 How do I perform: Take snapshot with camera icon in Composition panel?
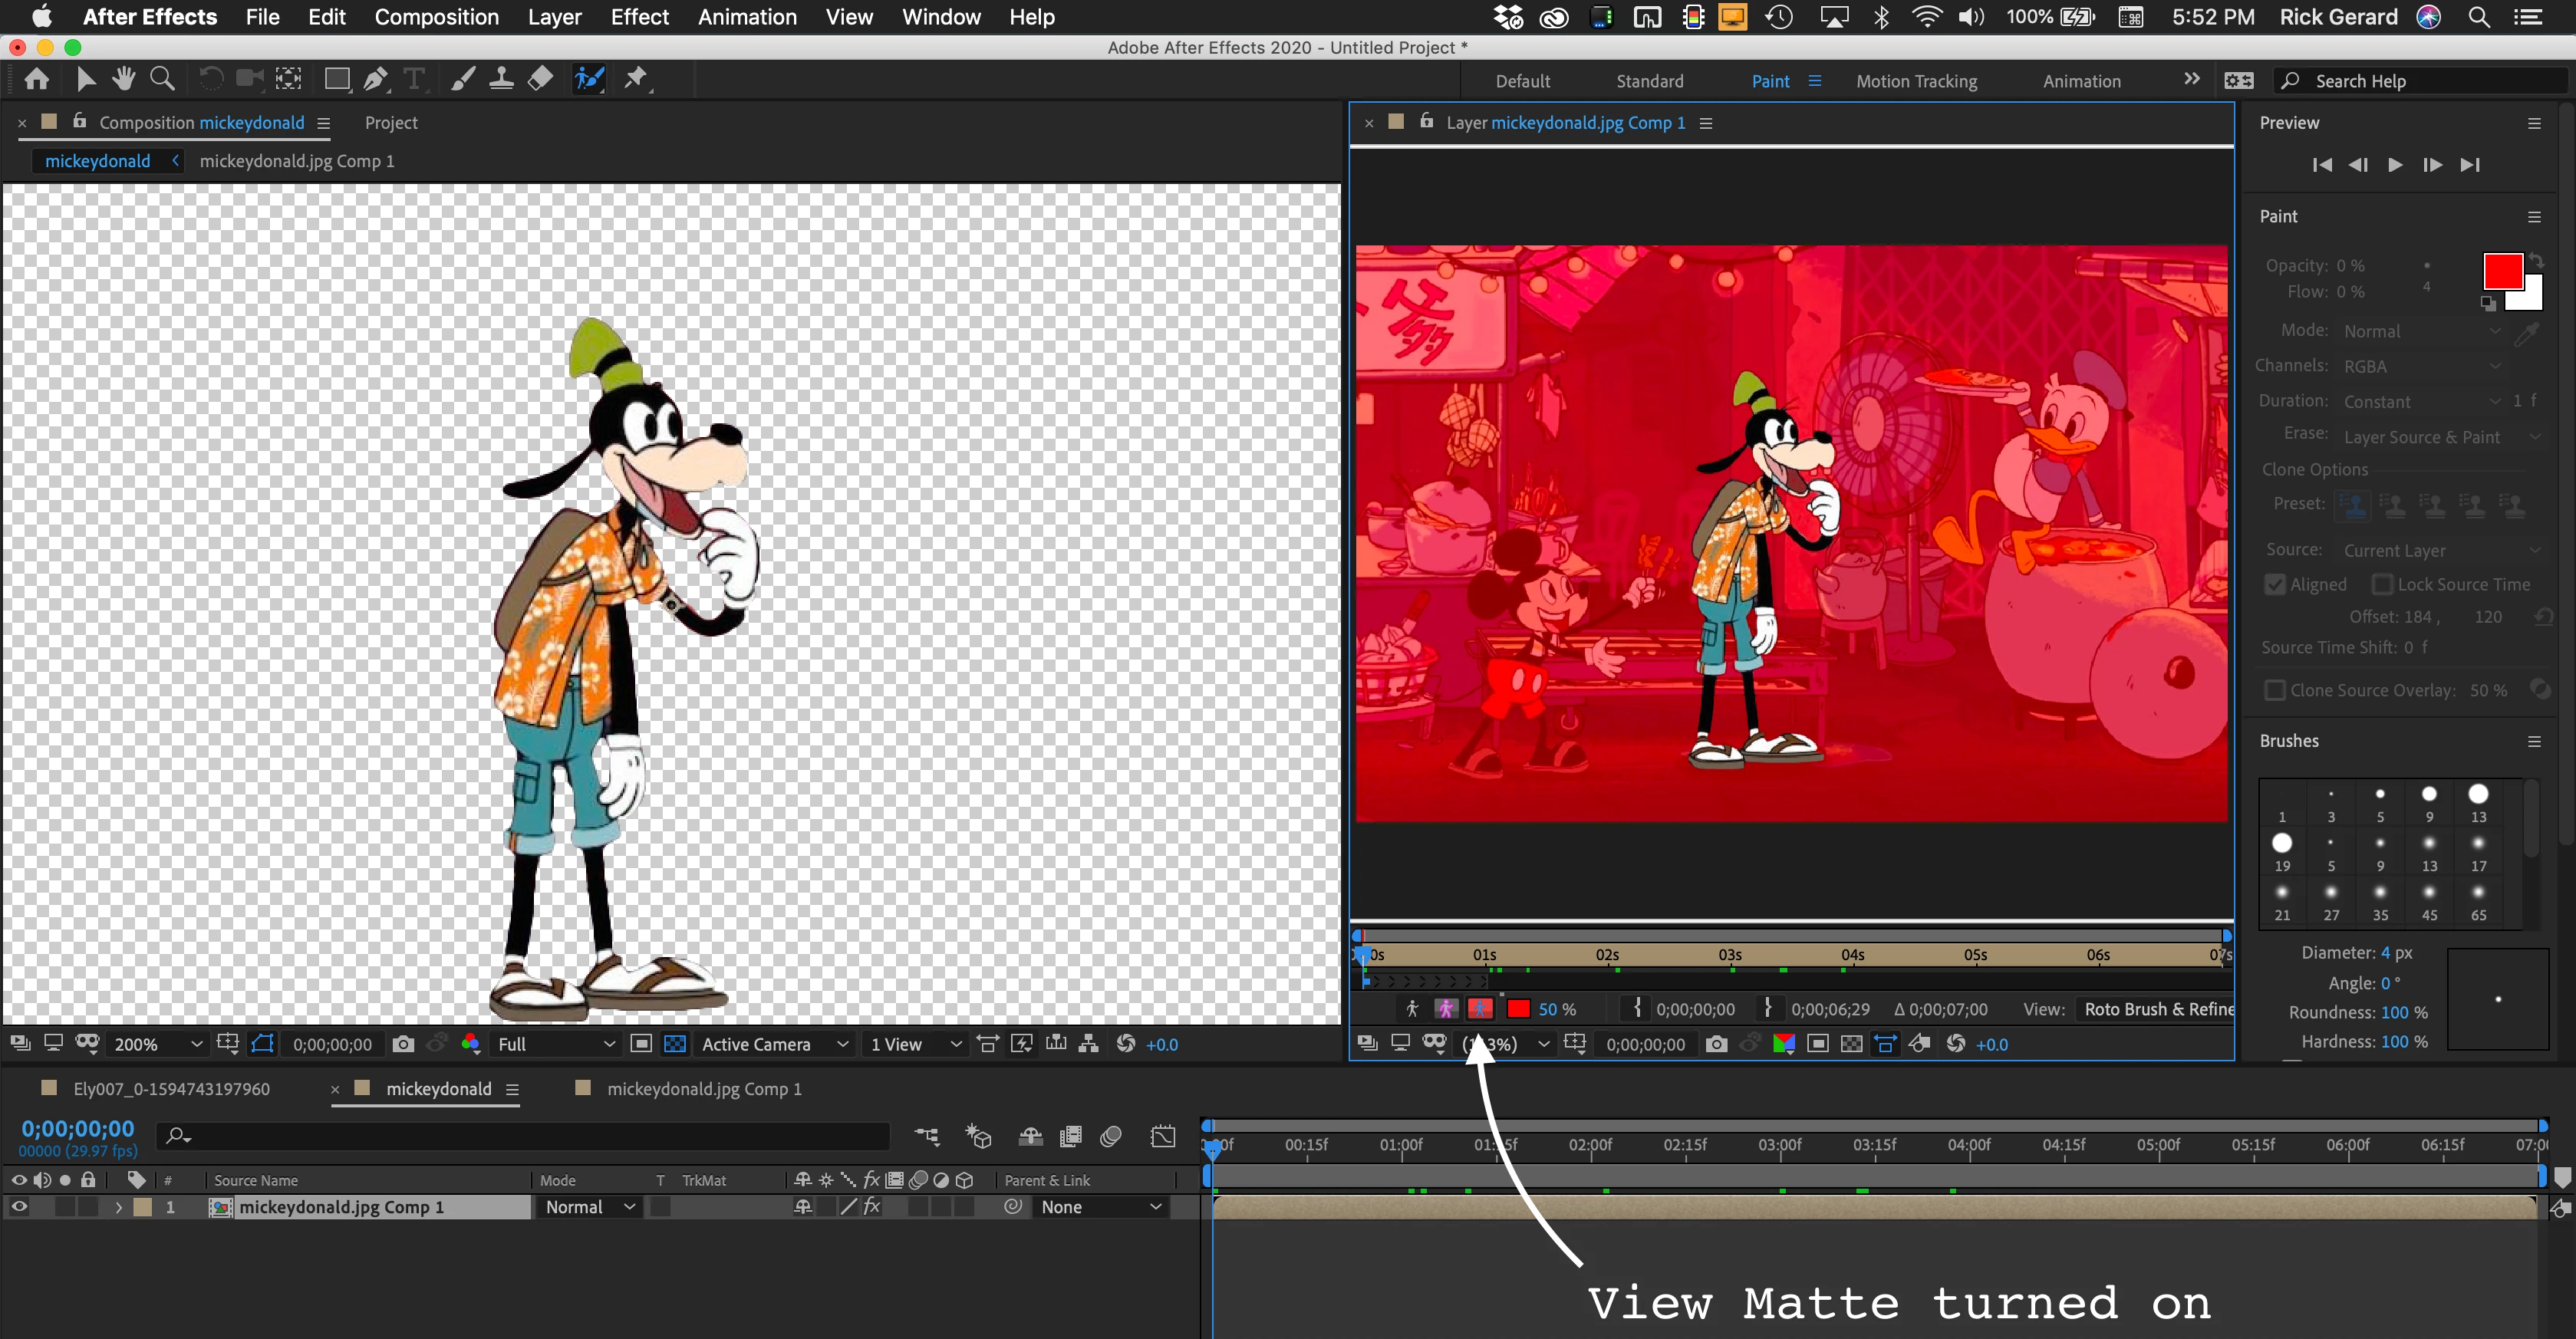click(x=403, y=1044)
